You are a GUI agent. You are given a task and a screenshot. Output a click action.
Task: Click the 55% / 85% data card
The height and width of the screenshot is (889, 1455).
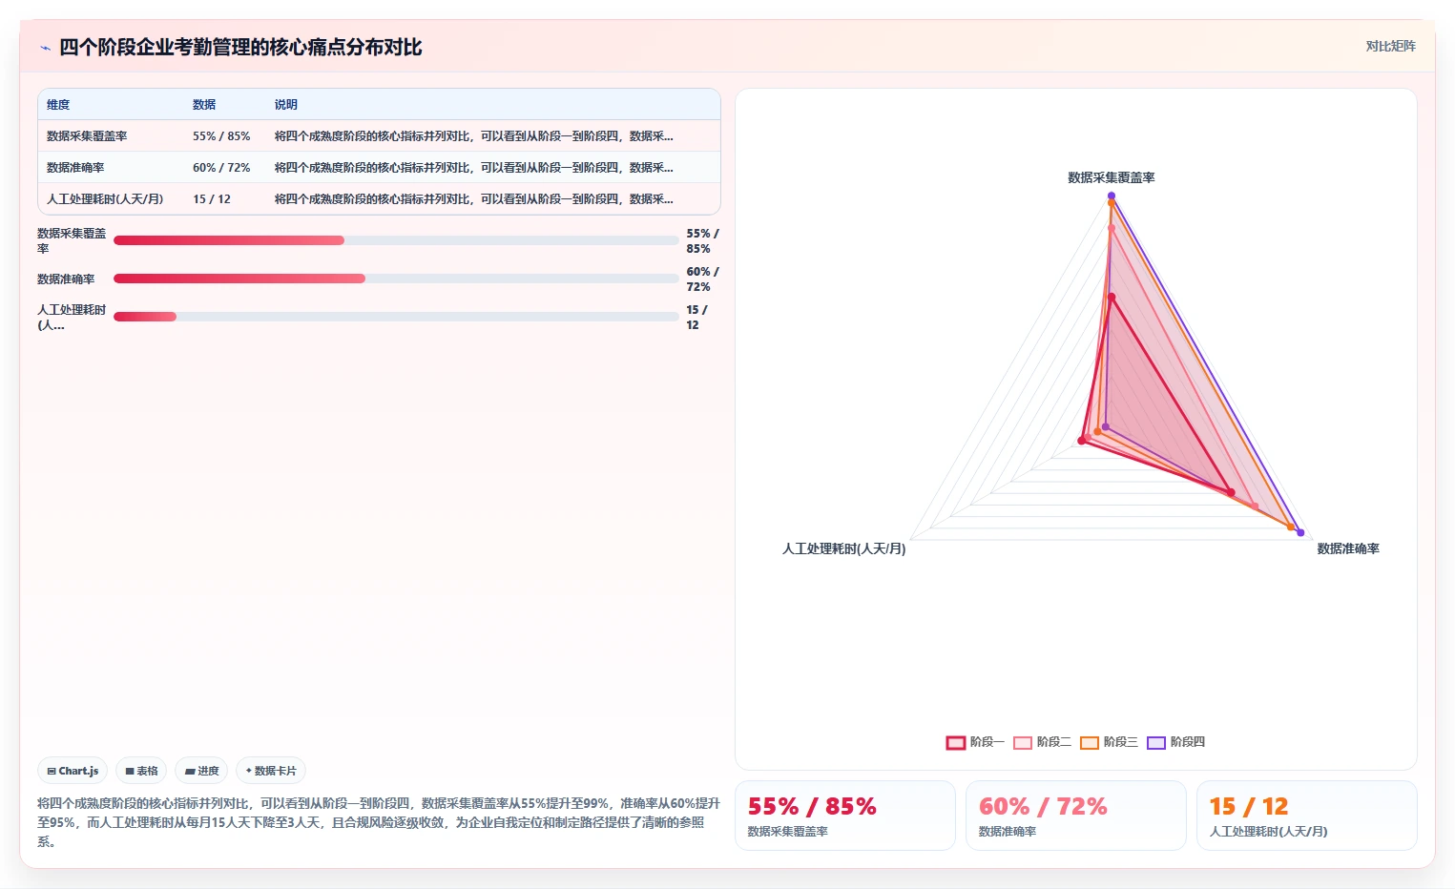click(845, 816)
